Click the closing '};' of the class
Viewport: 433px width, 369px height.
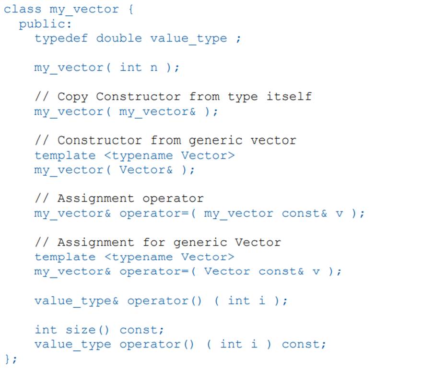[11, 358]
